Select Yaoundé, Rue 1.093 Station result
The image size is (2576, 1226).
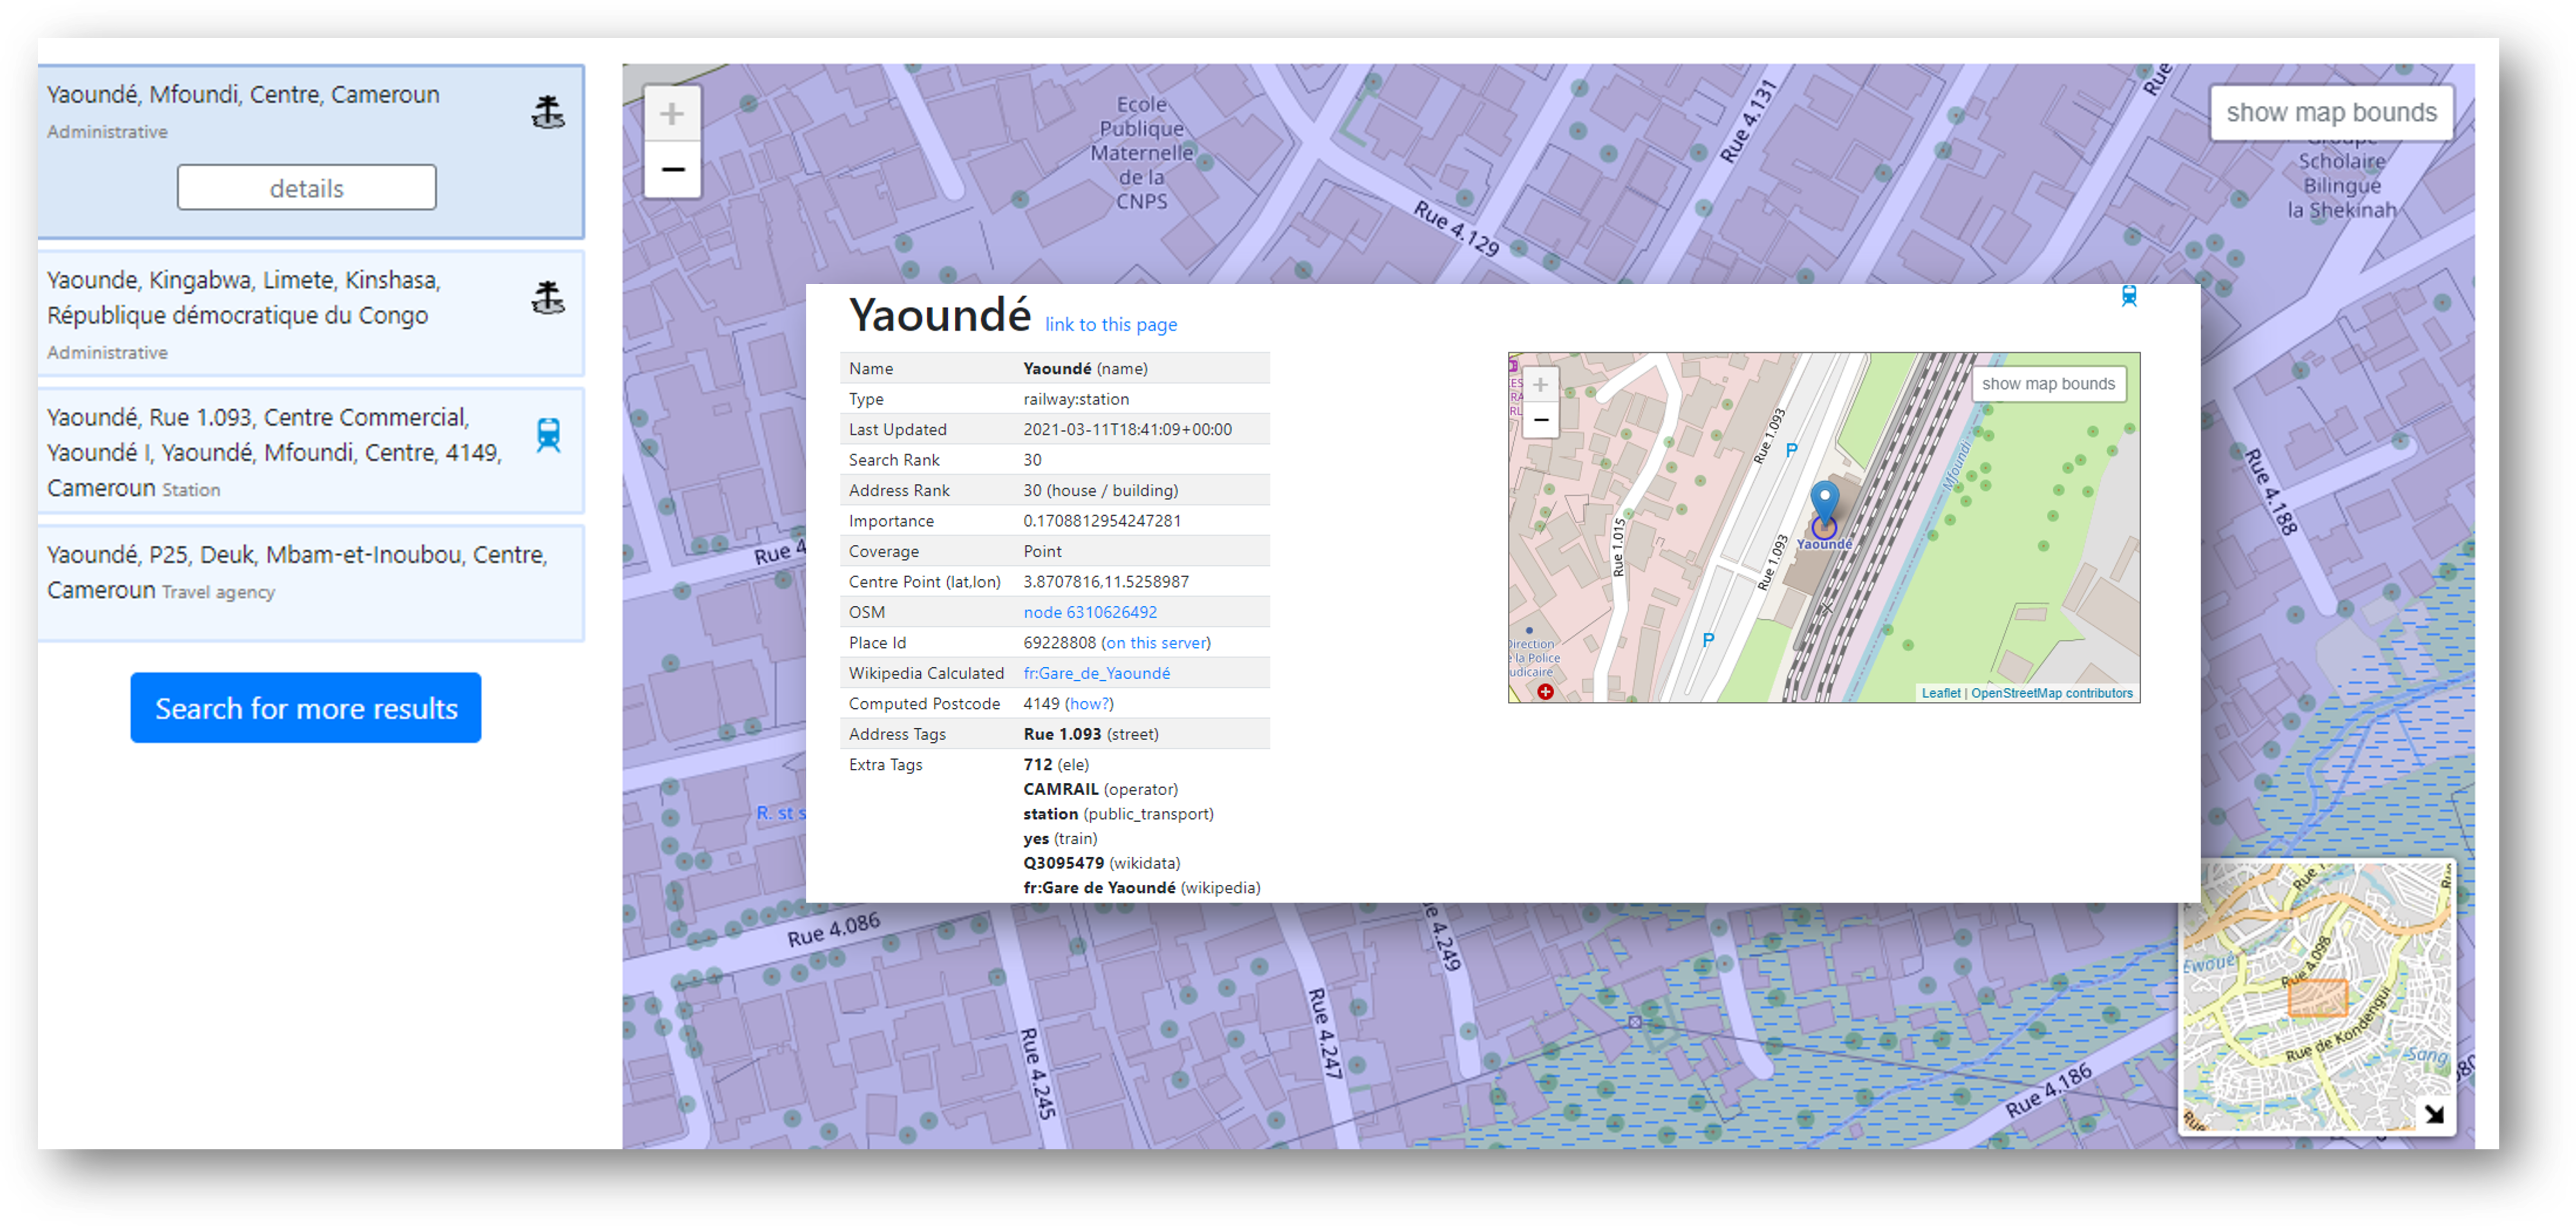(311, 452)
